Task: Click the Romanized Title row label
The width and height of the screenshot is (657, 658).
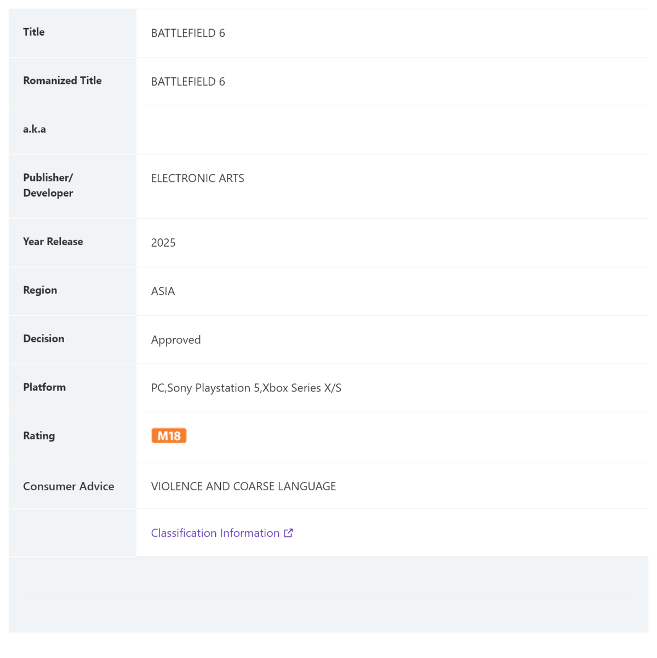Action: click(62, 81)
